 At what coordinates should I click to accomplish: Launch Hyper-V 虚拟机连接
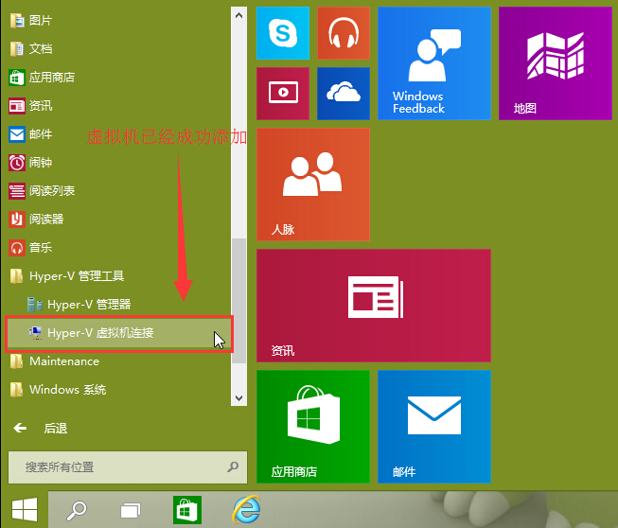click(99, 333)
